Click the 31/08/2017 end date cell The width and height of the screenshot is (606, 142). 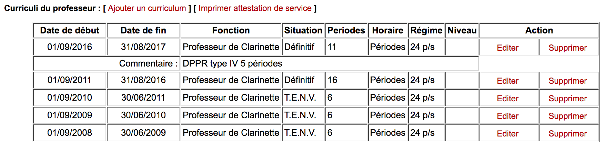click(143, 47)
